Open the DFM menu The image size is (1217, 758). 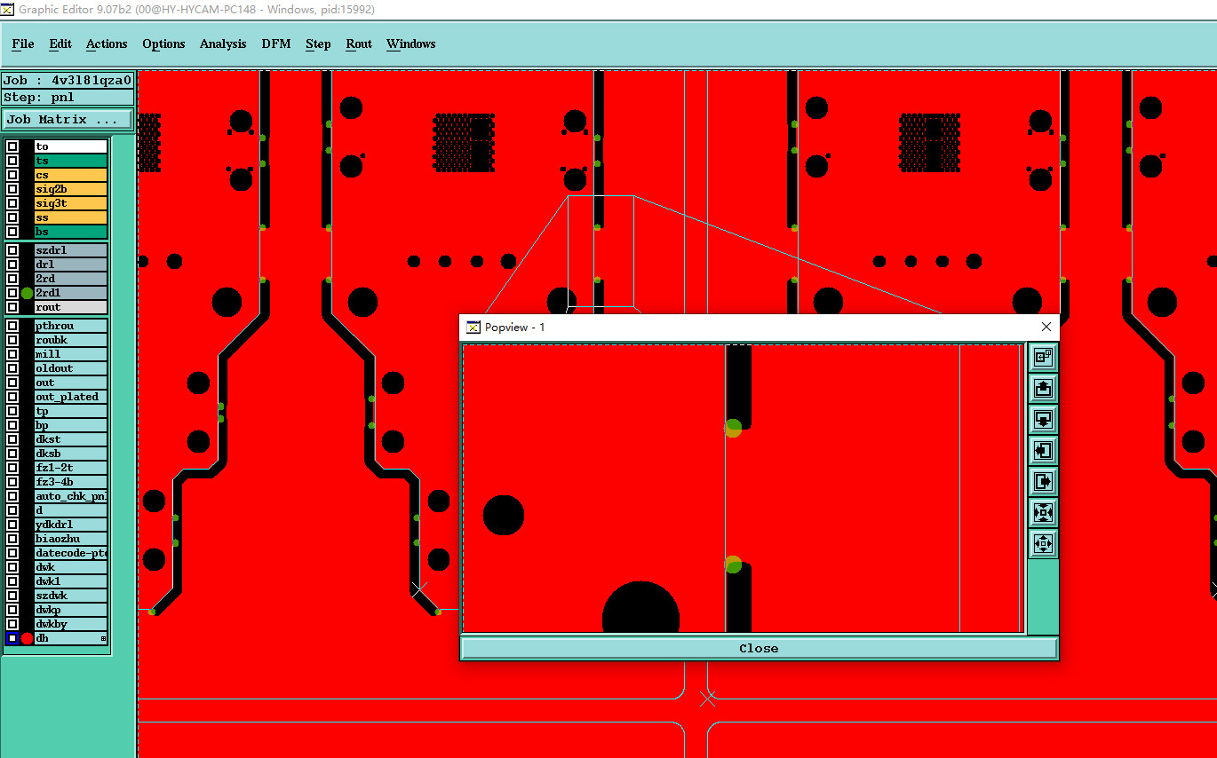pyautogui.click(x=276, y=43)
